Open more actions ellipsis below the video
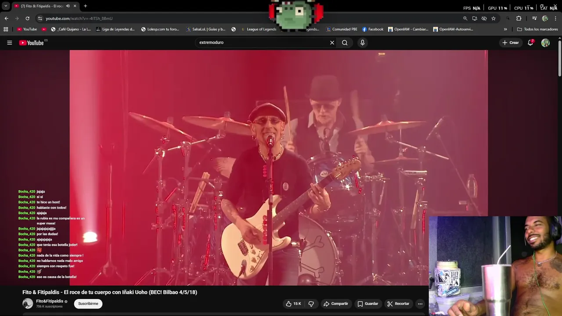This screenshot has width=562, height=316. (x=420, y=304)
